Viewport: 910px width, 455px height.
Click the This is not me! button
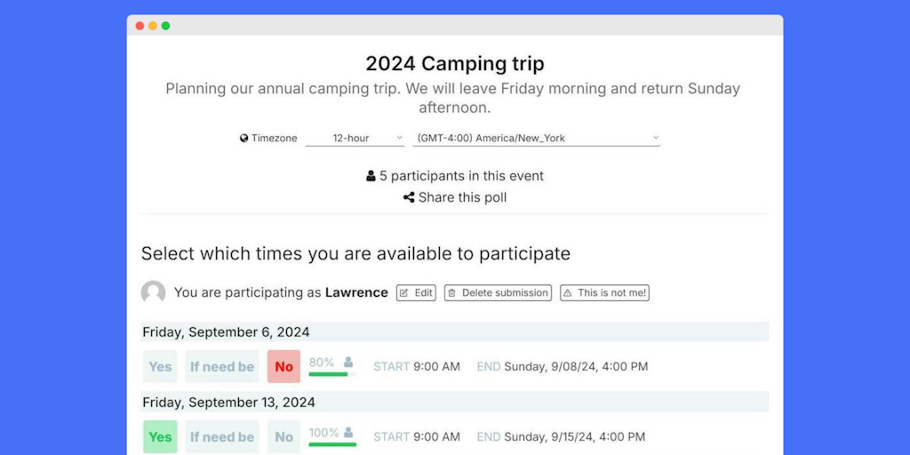(604, 292)
